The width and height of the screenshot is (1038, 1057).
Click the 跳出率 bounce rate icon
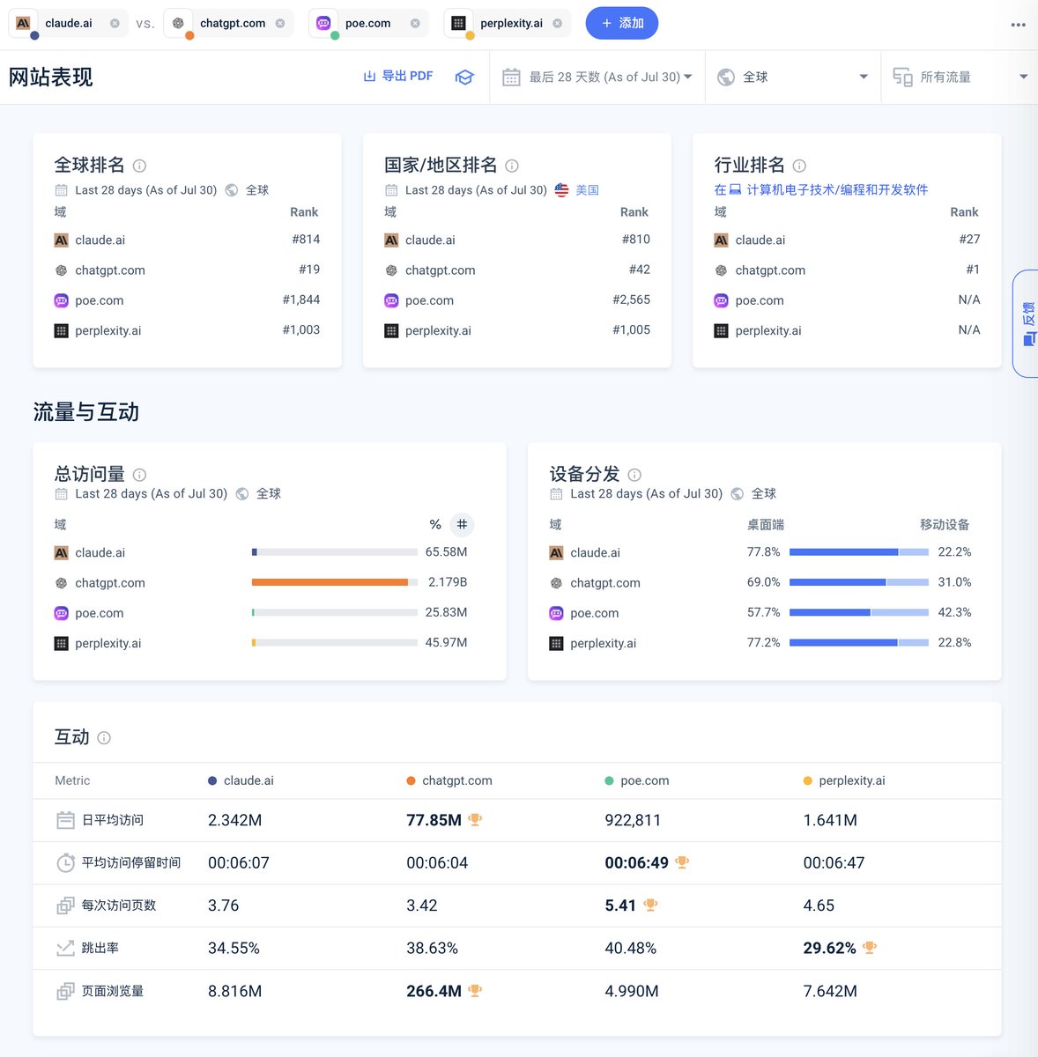point(65,949)
